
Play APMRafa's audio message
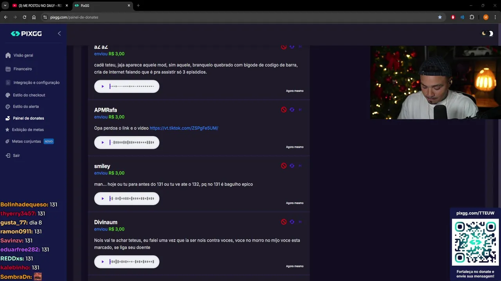(x=103, y=142)
